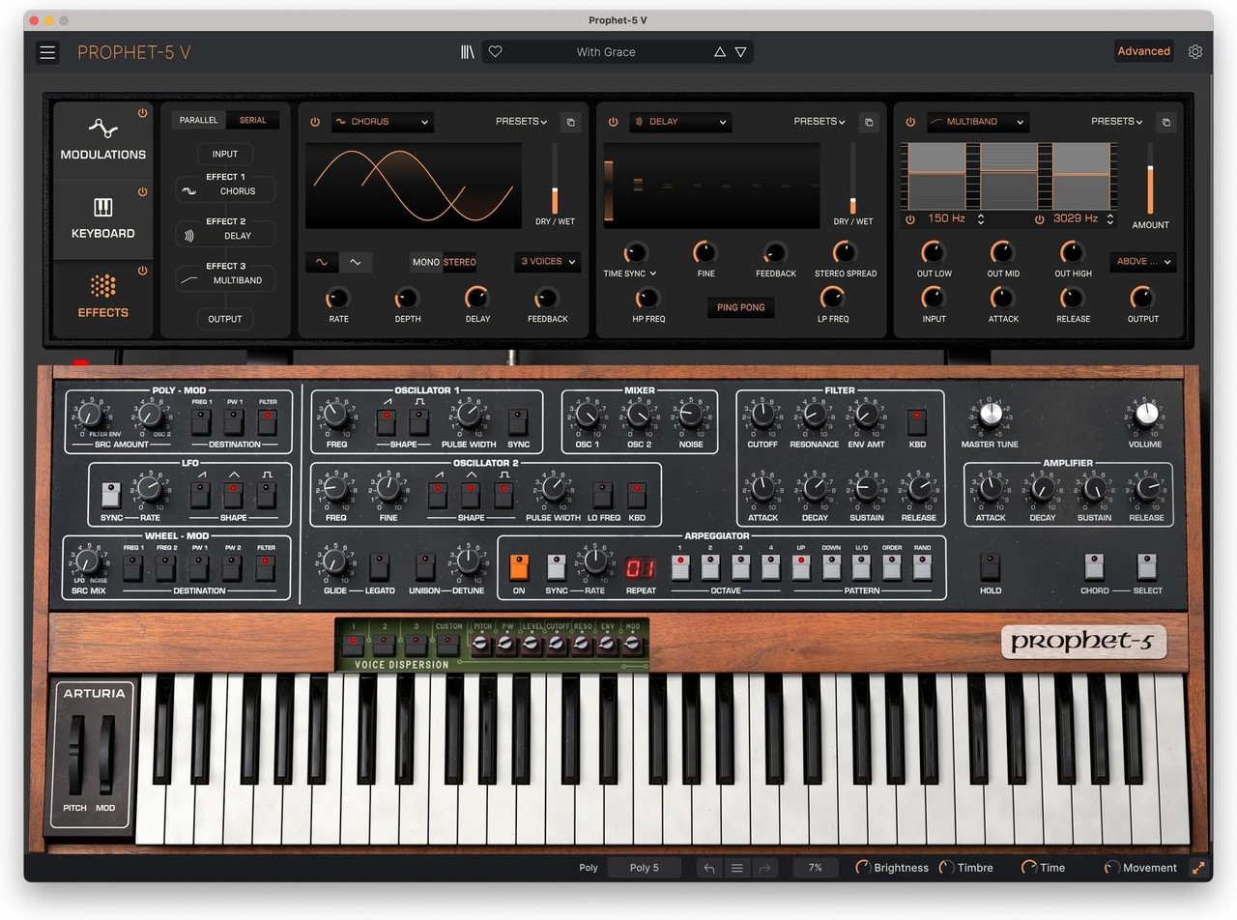Switch to the KEYBOARD tab

(103, 220)
